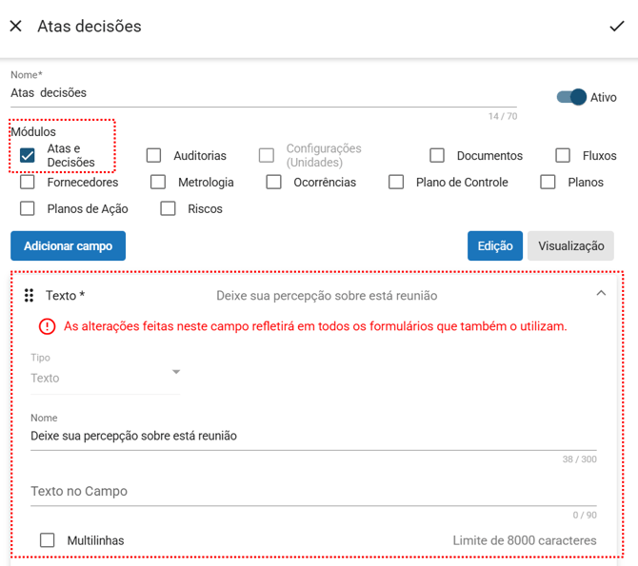Click the Texto no Campo input field
Viewport: 638px width, 566px height.
click(x=313, y=492)
